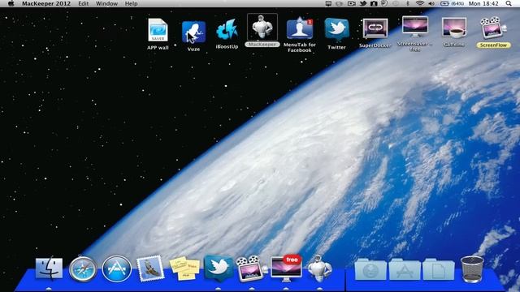
Task: Open MacKeeper robot in the Dock
Action: (319, 268)
